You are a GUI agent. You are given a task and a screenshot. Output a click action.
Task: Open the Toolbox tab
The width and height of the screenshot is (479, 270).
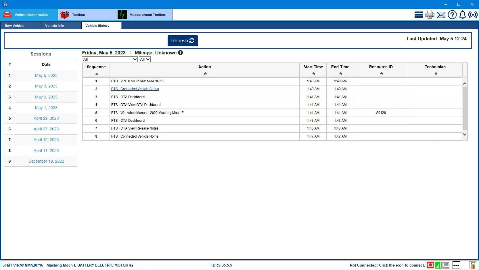coord(87,15)
